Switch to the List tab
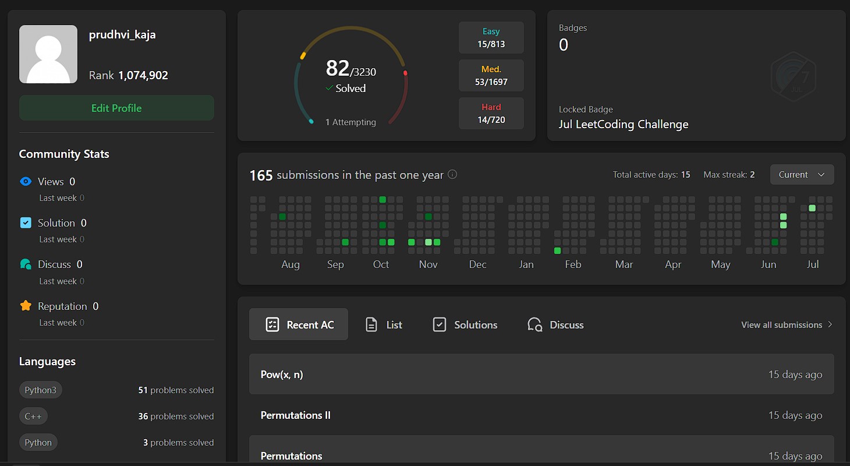This screenshot has height=466, width=850. pyautogui.click(x=384, y=324)
